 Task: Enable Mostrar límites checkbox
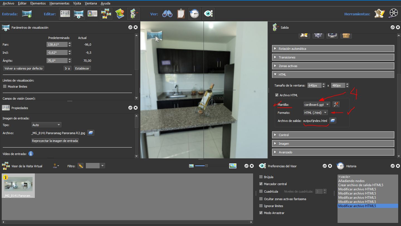tap(4, 86)
